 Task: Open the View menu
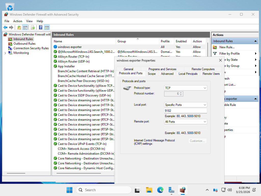(29, 21)
